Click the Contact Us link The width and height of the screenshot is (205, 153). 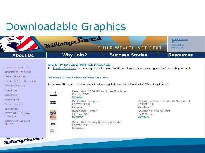coord(178,45)
